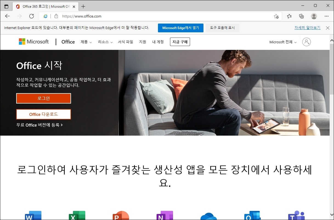Viewport: 334px width, 220px height.
Task: Click the orange 로그인 button
Action: point(44,98)
